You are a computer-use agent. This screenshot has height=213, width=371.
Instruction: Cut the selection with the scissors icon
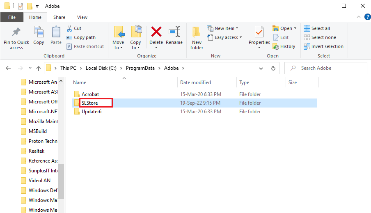(x=69, y=28)
